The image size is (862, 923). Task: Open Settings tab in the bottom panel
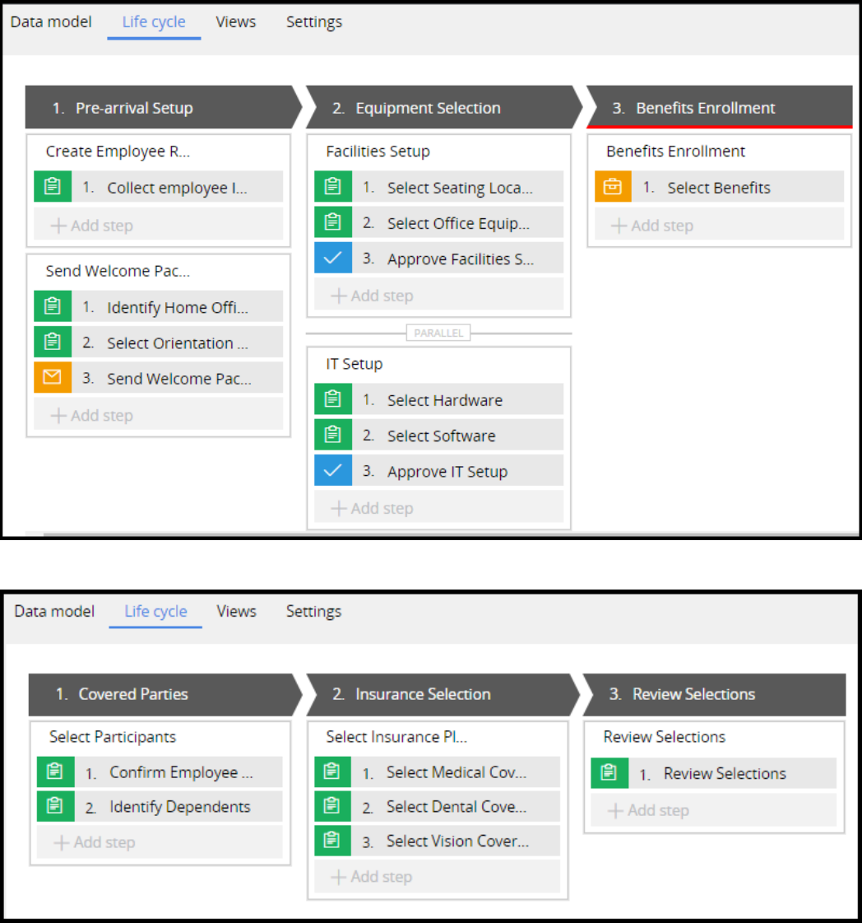point(313,612)
